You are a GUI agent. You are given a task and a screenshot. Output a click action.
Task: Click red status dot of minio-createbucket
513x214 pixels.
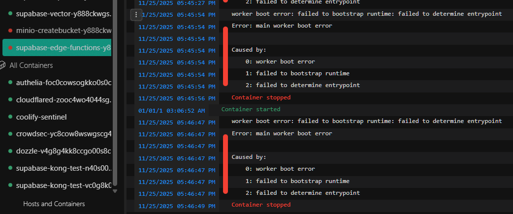[x=10, y=31]
